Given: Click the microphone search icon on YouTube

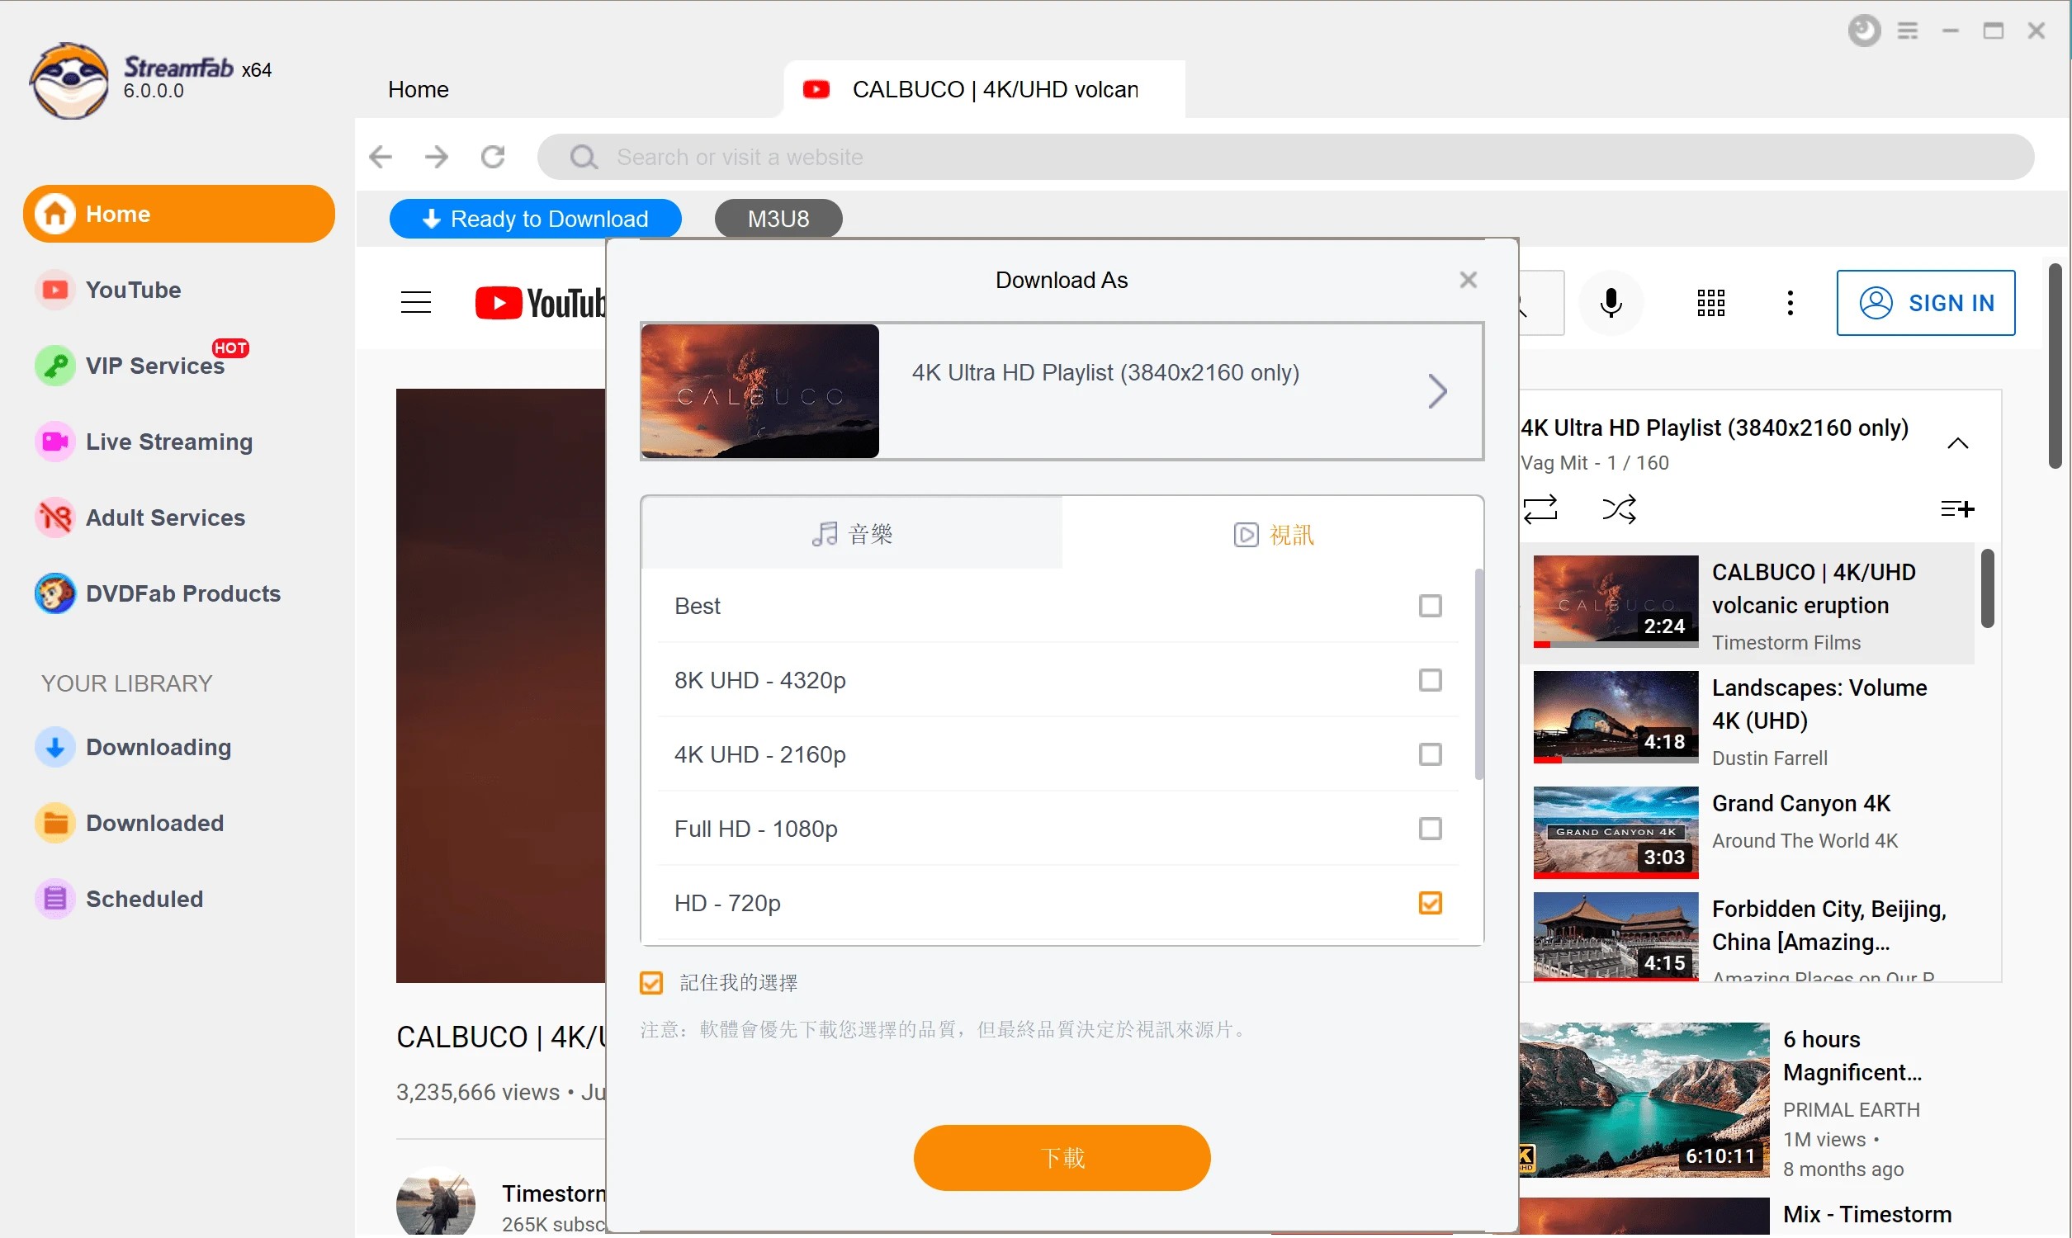Looking at the screenshot, I should click(x=1611, y=304).
